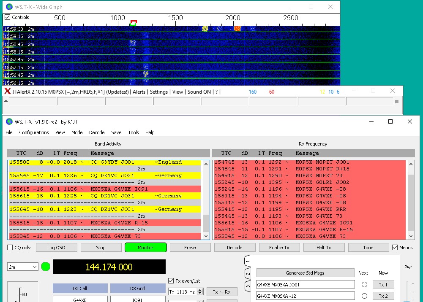Toggle JTAlertX Sound ON option
The height and width of the screenshot is (302, 423).
point(199,92)
